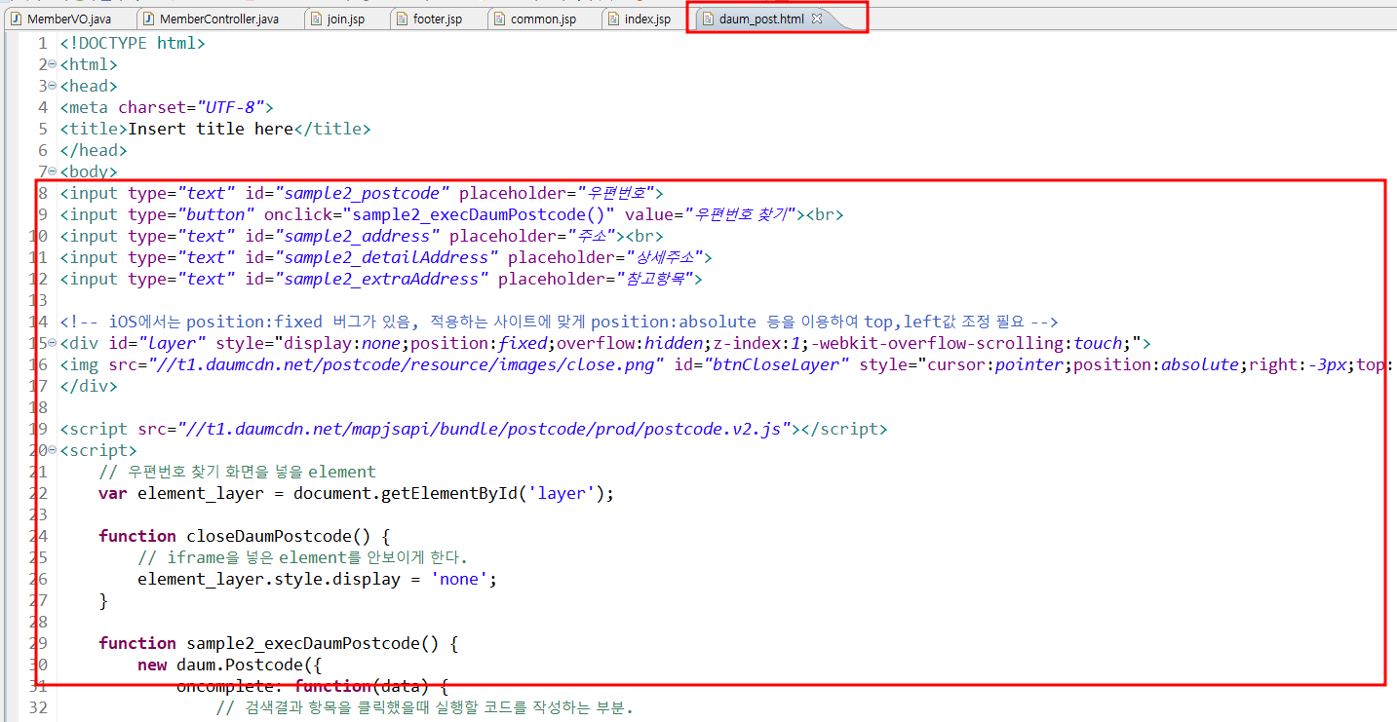Click the daum_post.html tab label
This screenshot has width=1397, height=722.
(x=760, y=19)
